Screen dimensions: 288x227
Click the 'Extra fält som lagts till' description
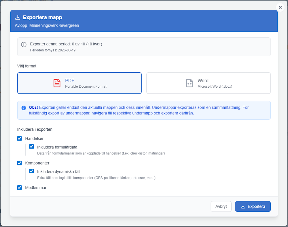tap(96, 178)
